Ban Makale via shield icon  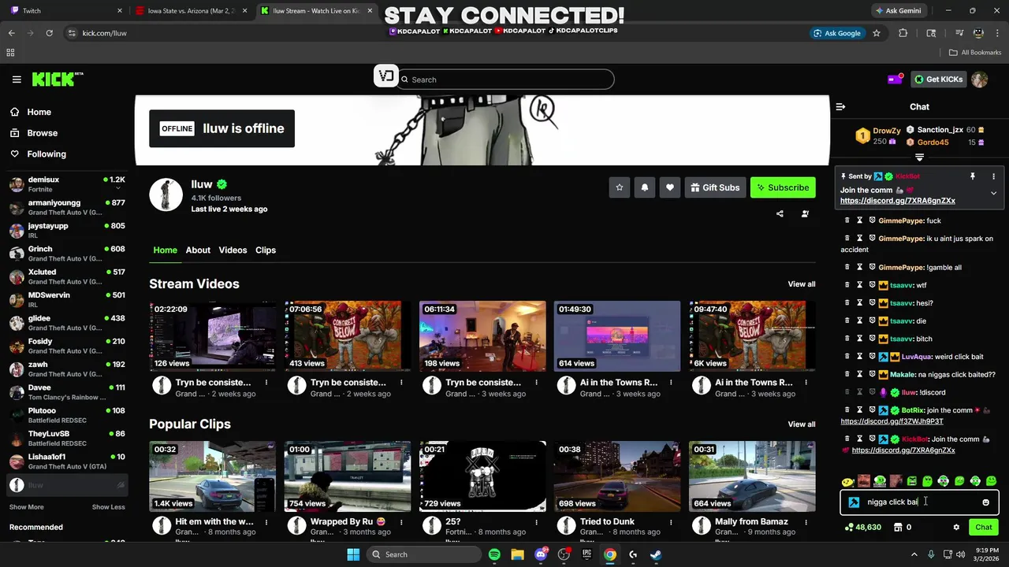872,375
